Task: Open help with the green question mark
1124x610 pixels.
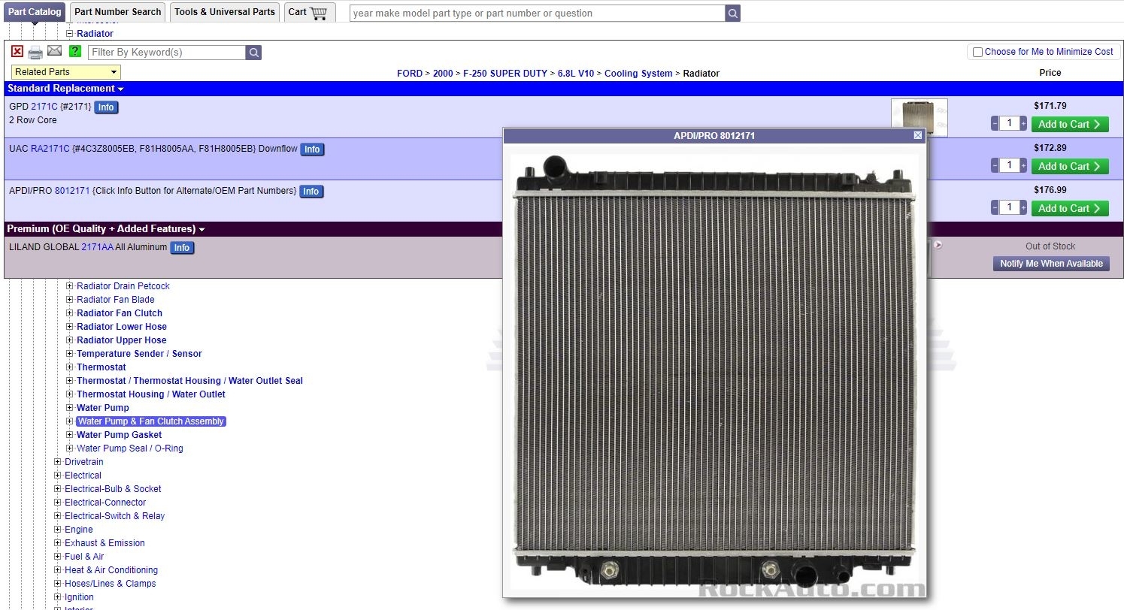Action: (x=75, y=51)
